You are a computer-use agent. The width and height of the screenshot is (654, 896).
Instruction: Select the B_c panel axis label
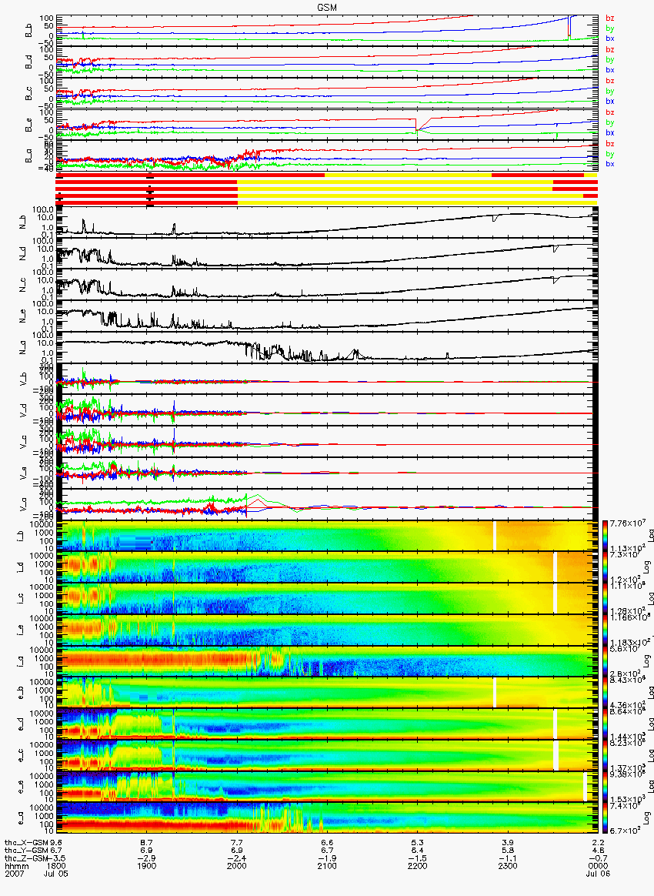coord(29,94)
